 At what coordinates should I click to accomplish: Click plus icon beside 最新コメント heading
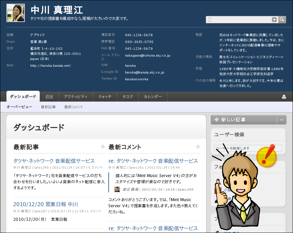(x=198, y=147)
